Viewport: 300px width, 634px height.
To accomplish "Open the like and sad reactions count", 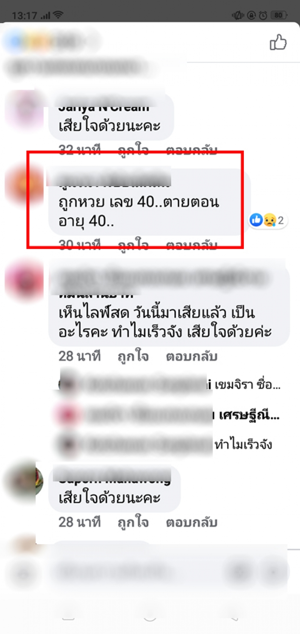I will pos(268,220).
